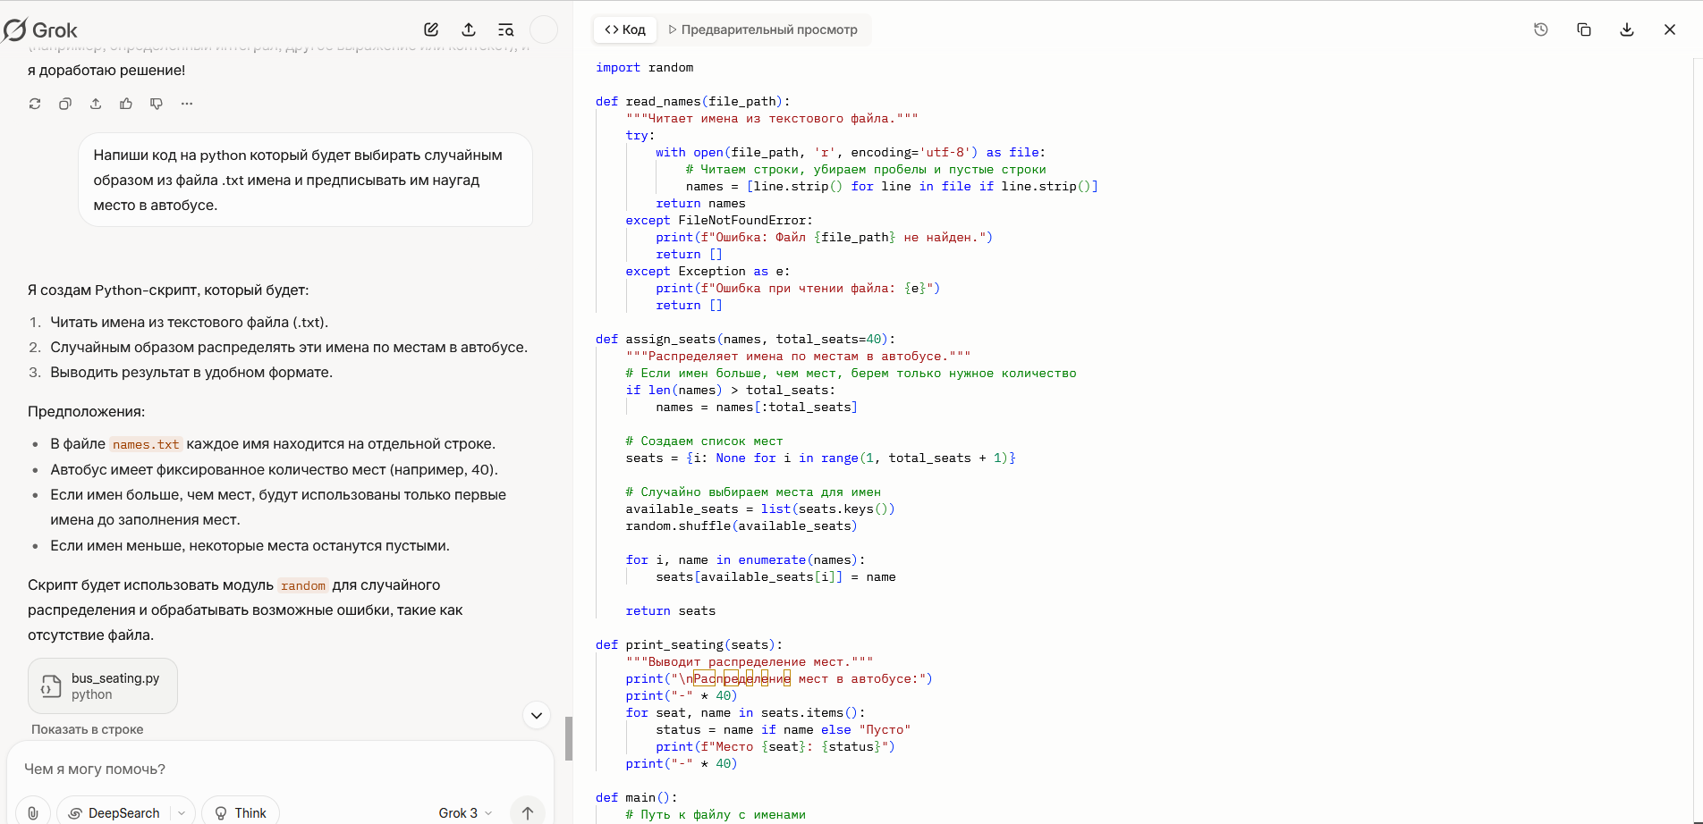This screenshot has width=1703, height=824.
Task: Attach a file with paperclip icon
Action: [x=33, y=812]
